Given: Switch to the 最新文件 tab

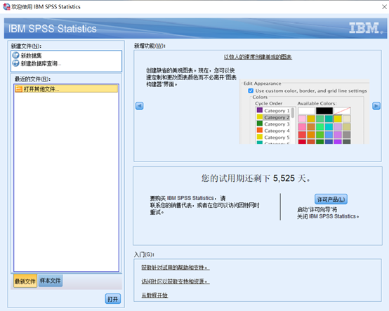Looking at the screenshot, I should coord(25,281).
